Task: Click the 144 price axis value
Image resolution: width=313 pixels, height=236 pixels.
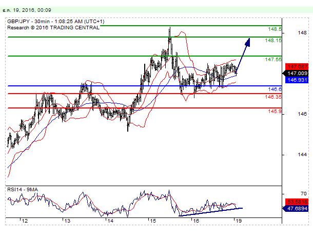Action: click(302, 155)
